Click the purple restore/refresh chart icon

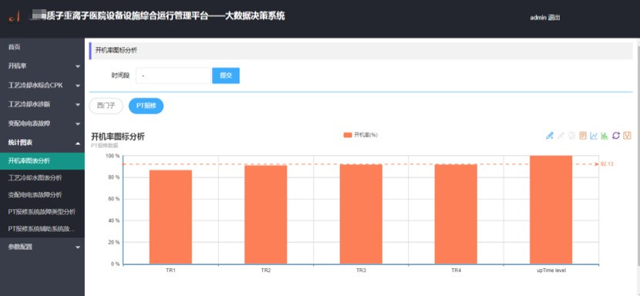[x=616, y=136]
